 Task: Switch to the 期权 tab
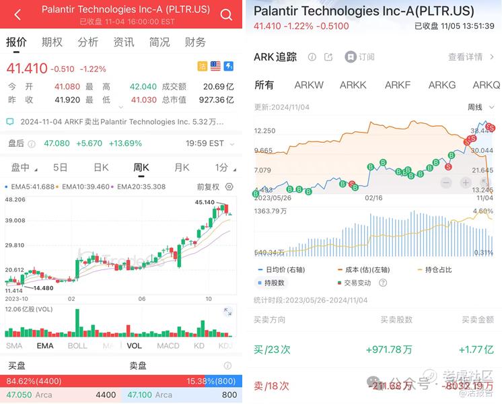click(x=52, y=42)
